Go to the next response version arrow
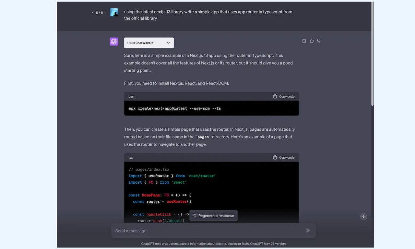 (x=106, y=13)
